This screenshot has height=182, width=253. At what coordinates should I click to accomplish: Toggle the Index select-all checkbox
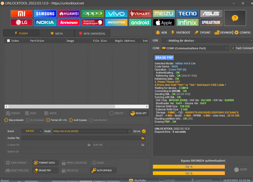coord(8,41)
